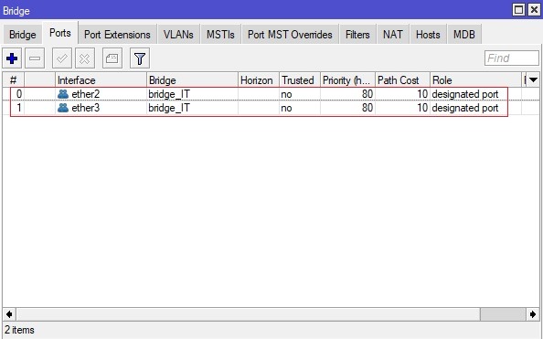Expand the columns dropdown arrow

(x=533, y=80)
